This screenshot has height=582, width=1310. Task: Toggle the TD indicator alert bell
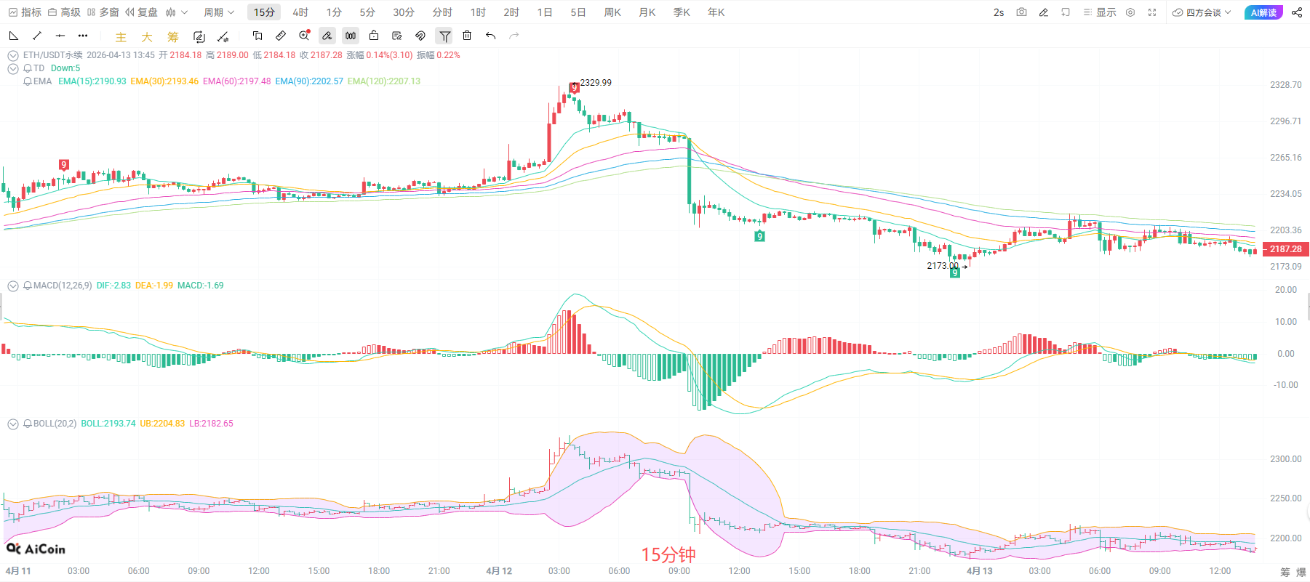click(x=28, y=68)
